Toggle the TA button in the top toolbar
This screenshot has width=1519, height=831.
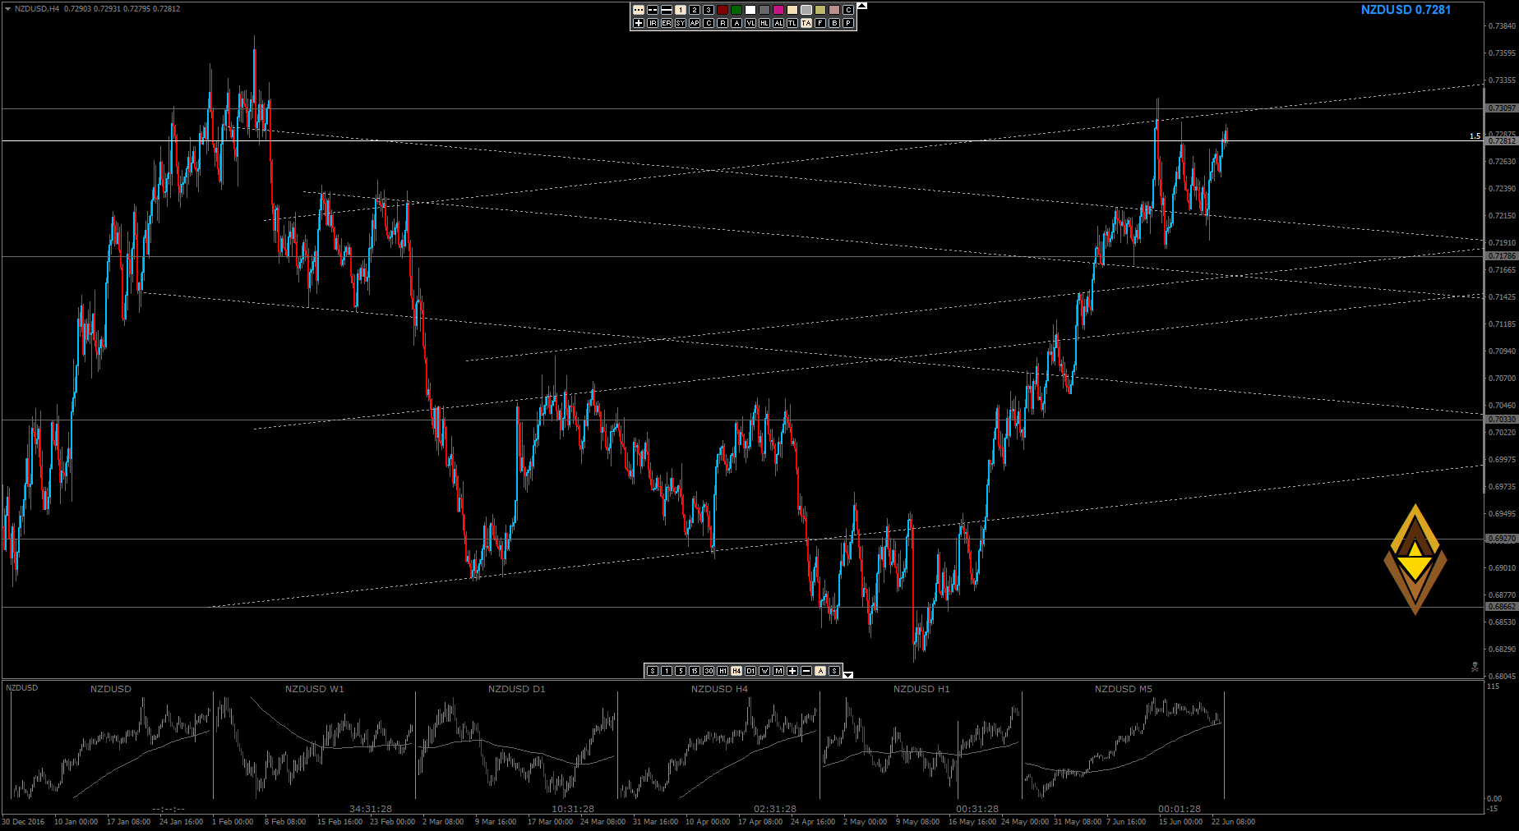point(806,23)
